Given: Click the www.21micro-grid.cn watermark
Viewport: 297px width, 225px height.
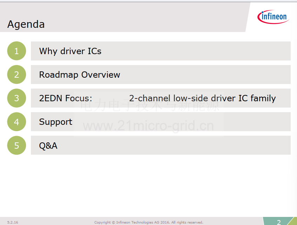Looking at the screenshot, I should click(x=148, y=126).
